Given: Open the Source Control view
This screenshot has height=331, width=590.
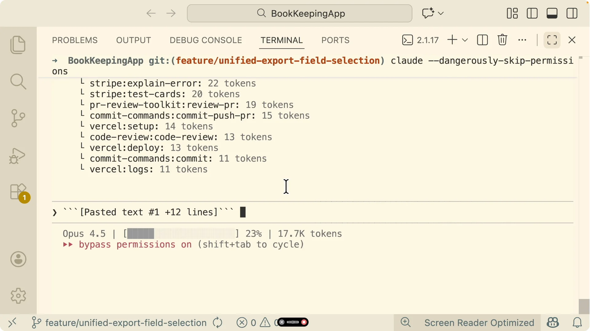Looking at the screenshot, I should (18, 118).
